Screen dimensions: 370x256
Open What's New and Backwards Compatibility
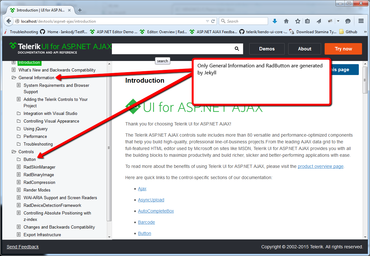(x=57, y=70)
